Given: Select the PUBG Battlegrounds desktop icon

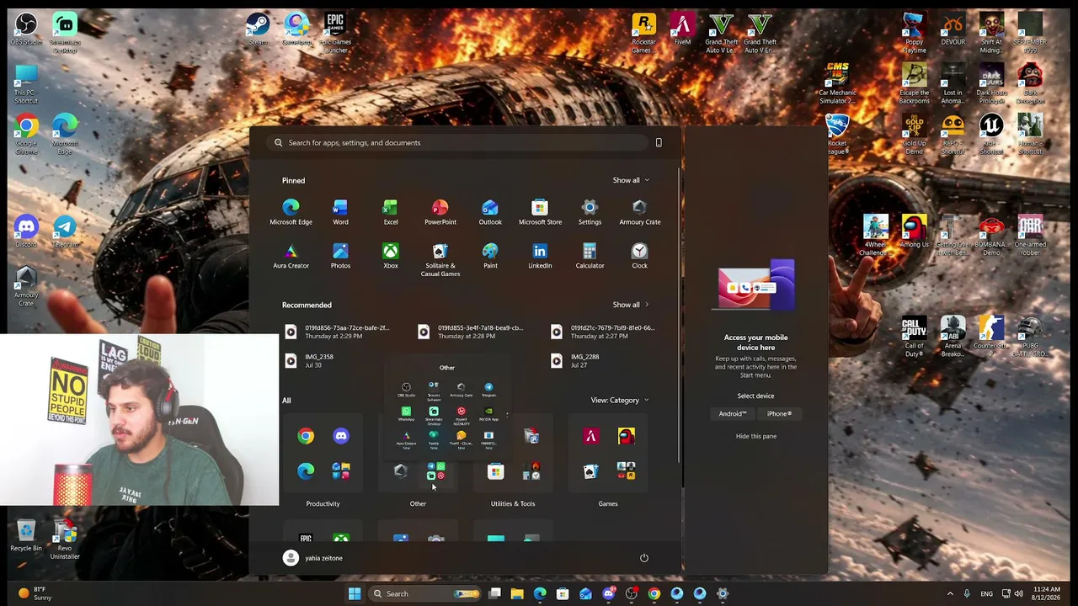Looking at the screenshot, I should click(1030, 338).
